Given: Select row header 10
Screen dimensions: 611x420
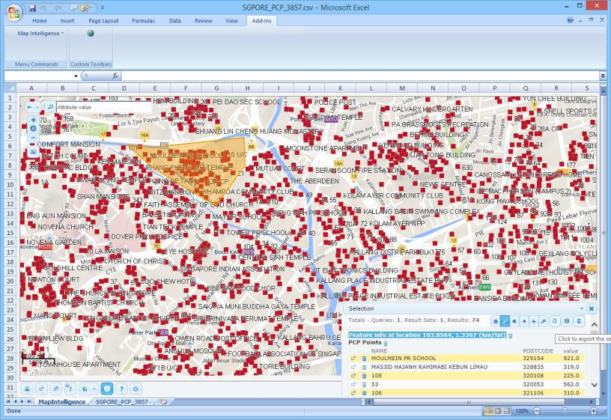Looking at the screenshot, I should [10, 185].
